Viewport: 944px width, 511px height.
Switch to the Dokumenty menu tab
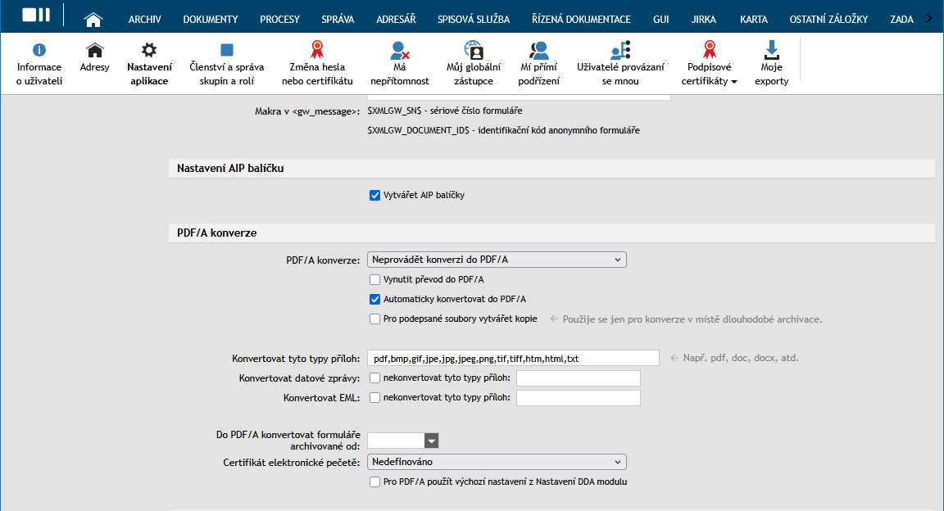[x=211, y=19]
